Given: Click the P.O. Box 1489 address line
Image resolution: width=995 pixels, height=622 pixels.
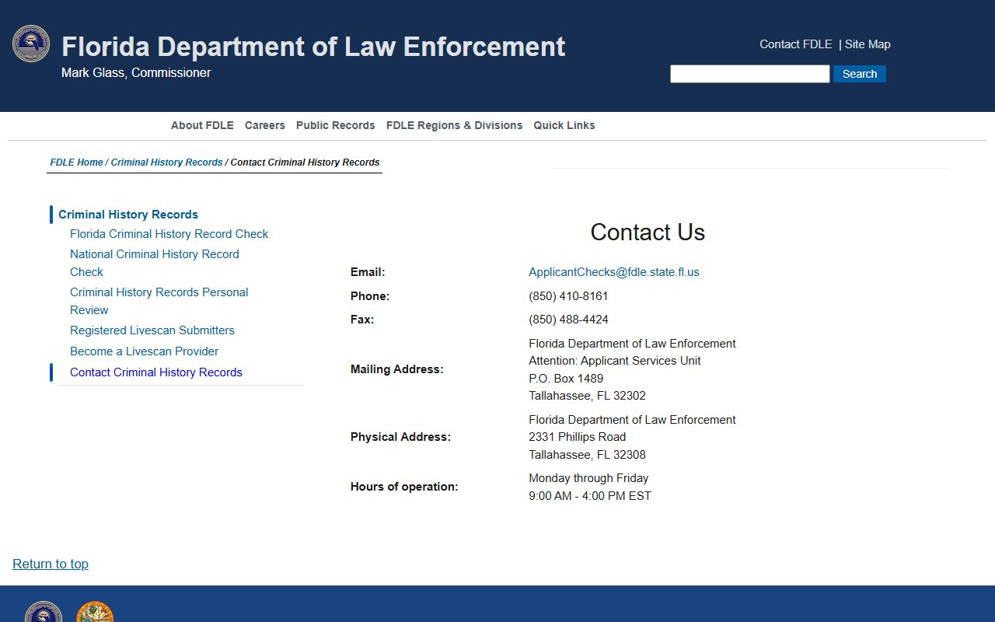Looking at the screenshot, I should [566, 379].
